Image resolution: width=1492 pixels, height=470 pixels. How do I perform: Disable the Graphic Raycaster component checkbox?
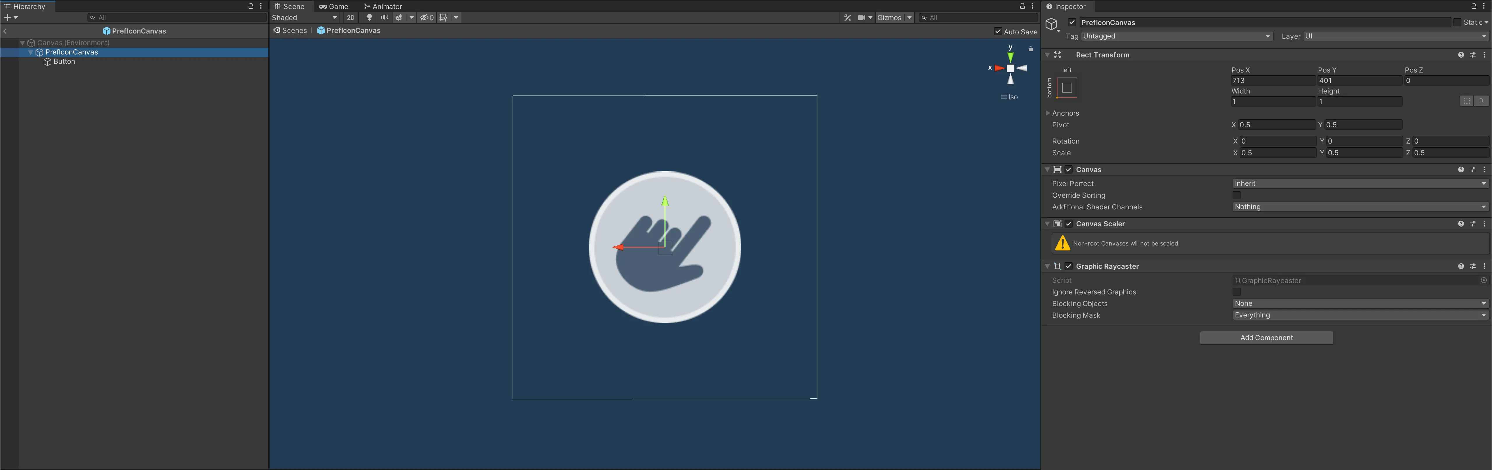coord(1069,266)
